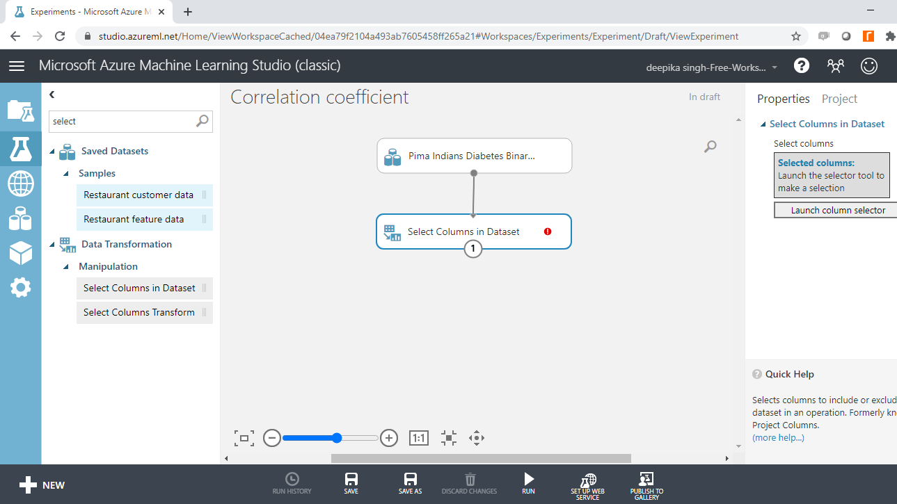Click the zoom slider handle
The image size is (897, 504).
(337, 438)
